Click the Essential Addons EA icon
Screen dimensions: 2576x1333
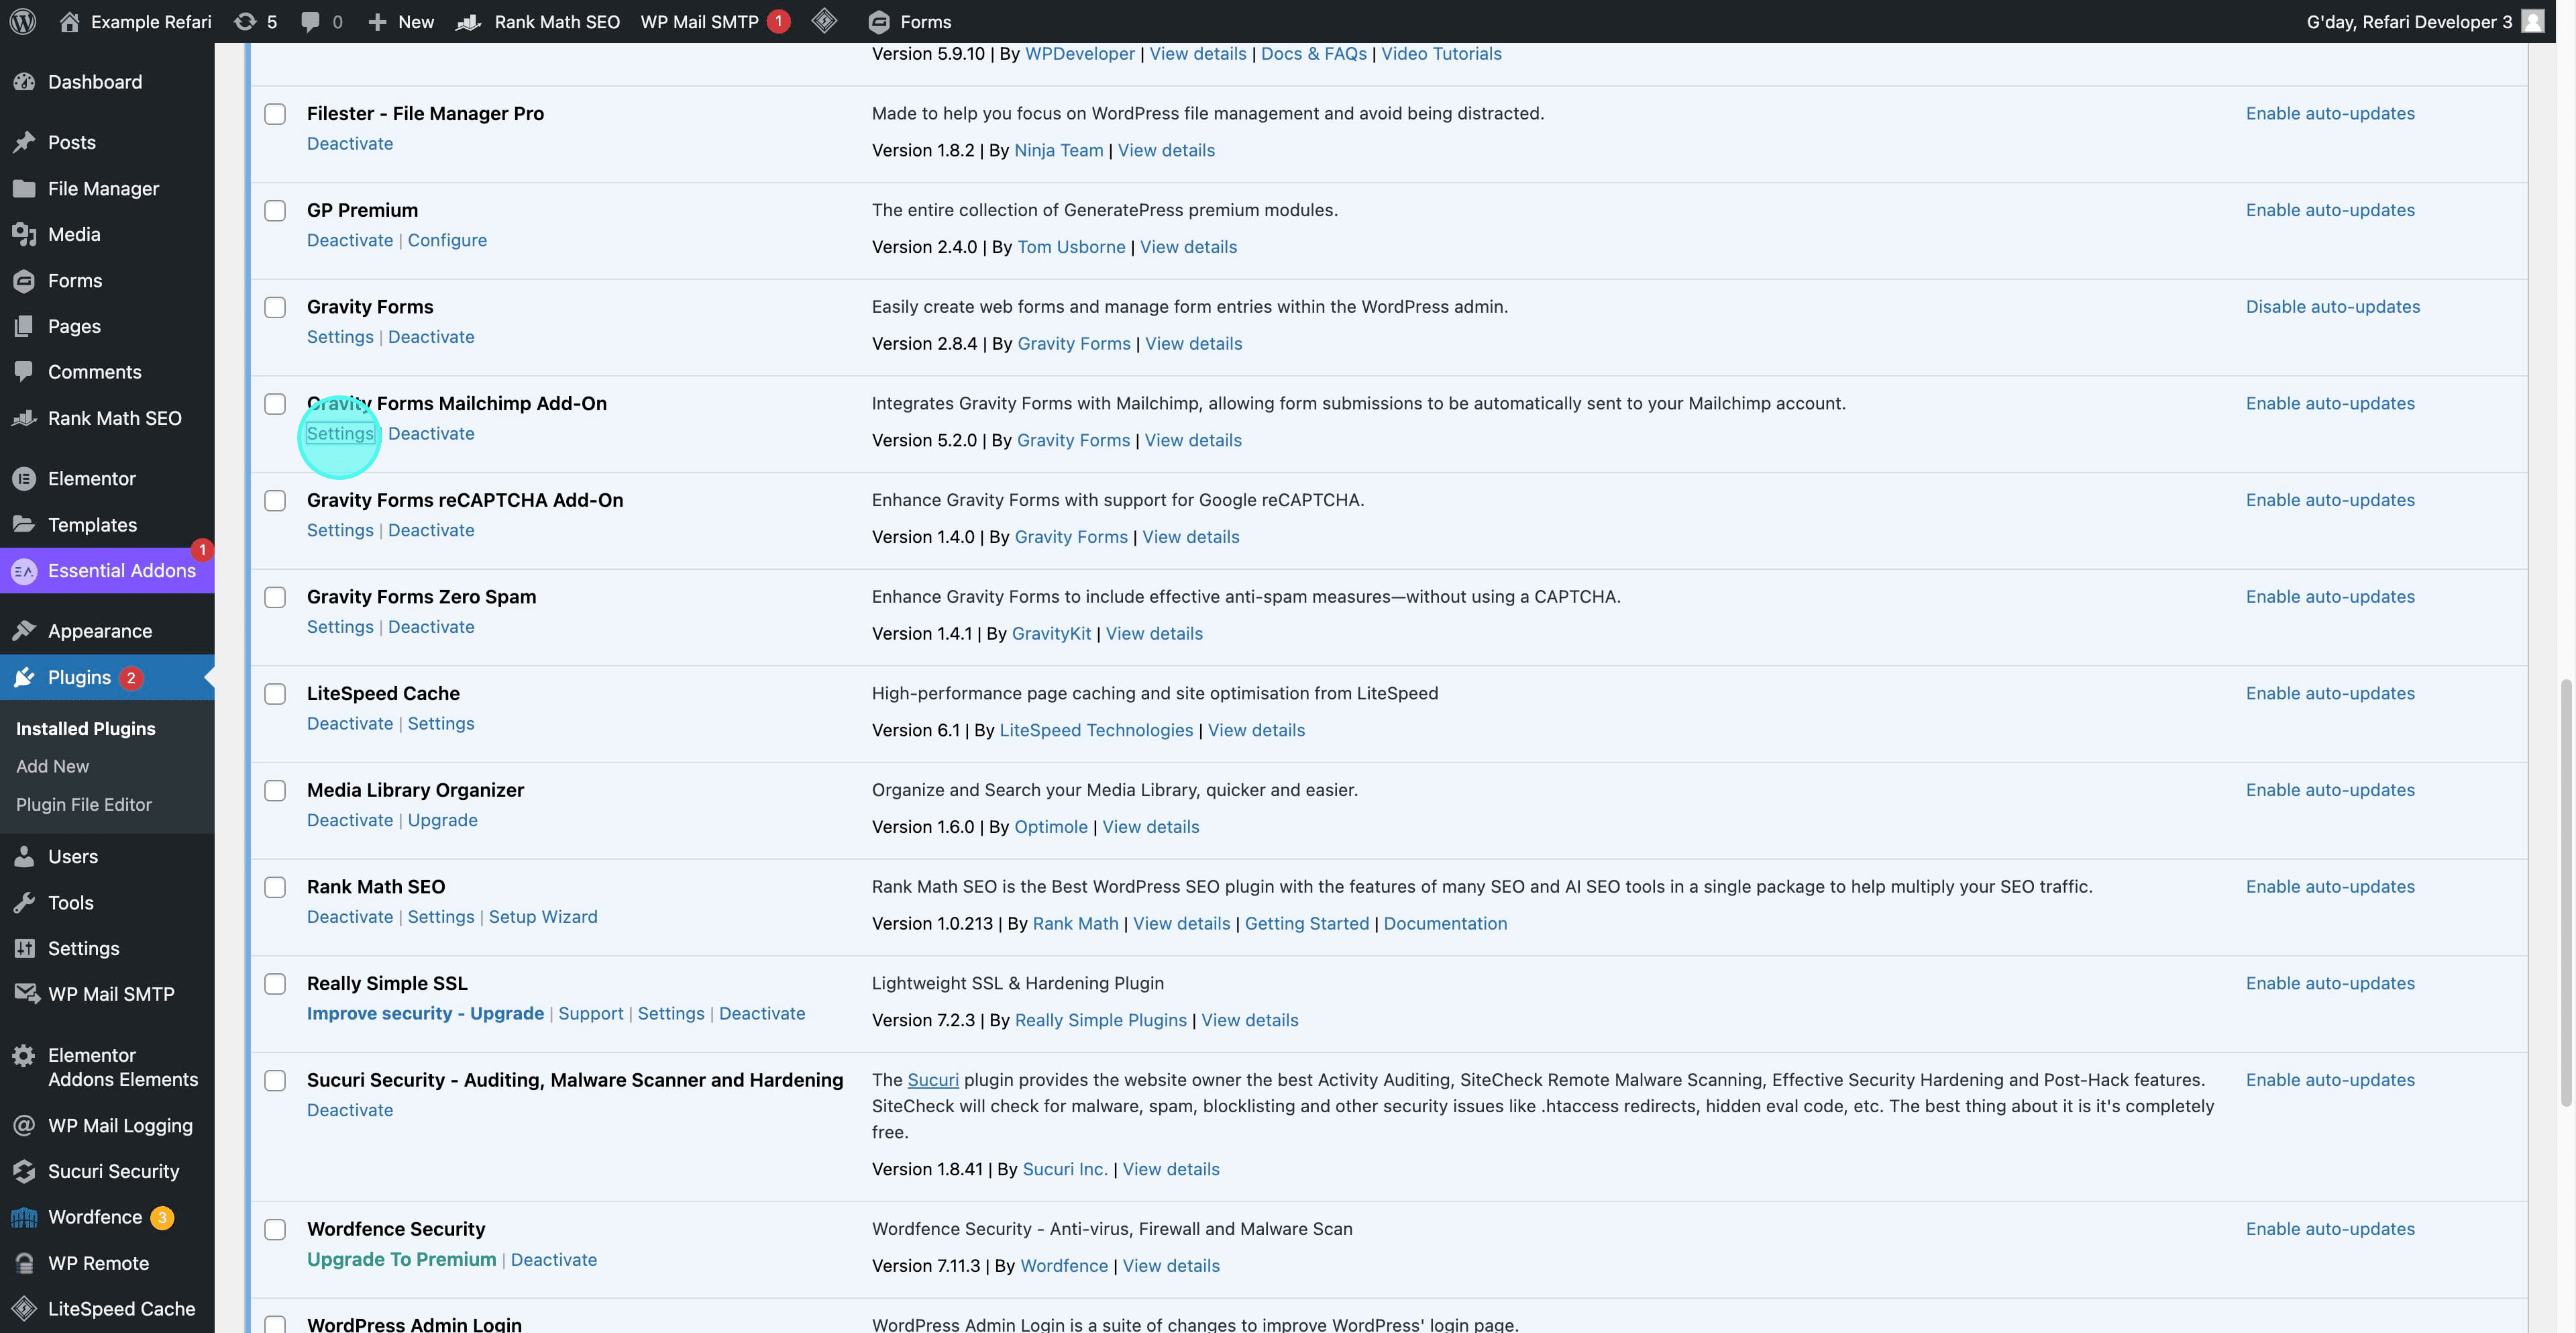(x=24, y=571)
